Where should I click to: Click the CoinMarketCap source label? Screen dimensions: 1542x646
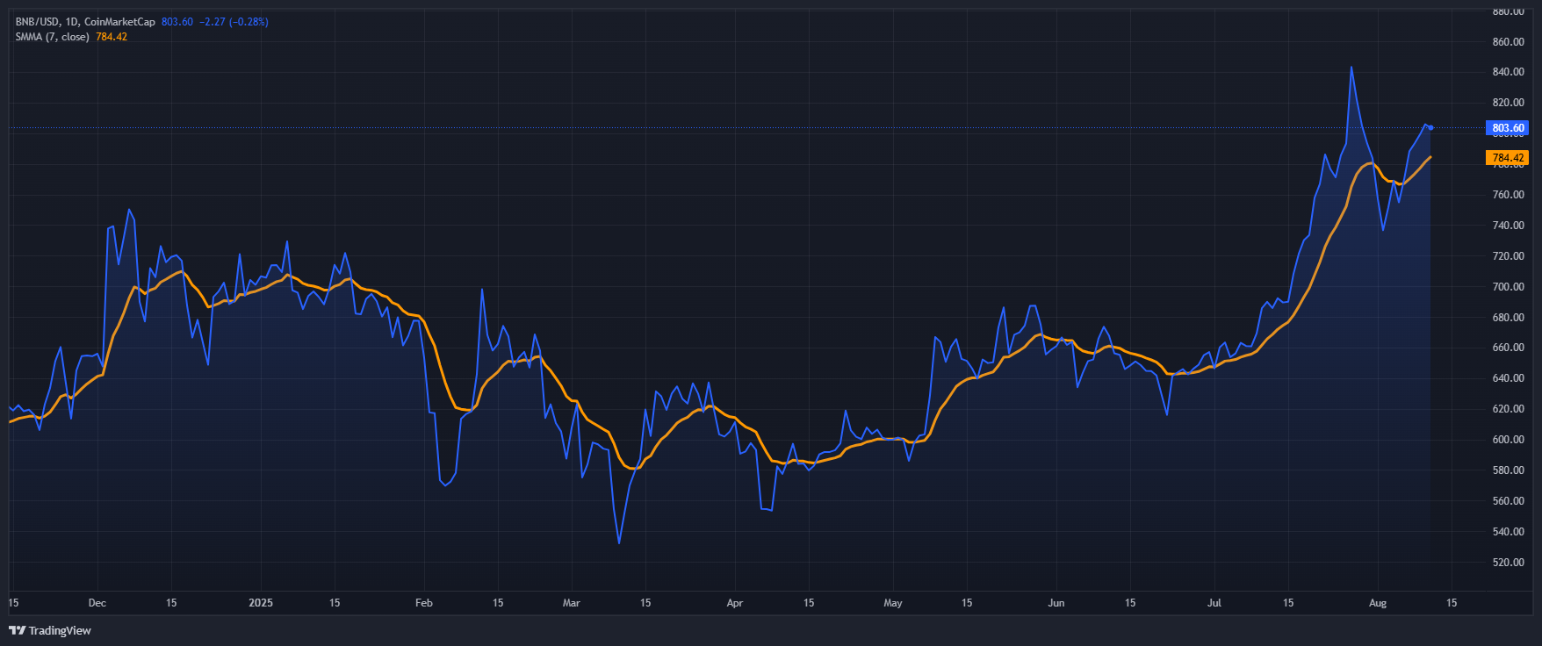coord(119,22)
